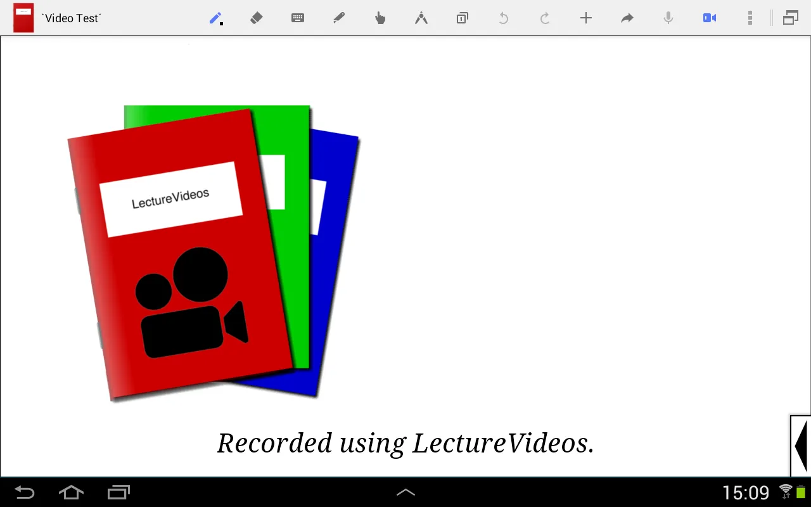Click the notebook title 'Video Test'
Image resolution: width=811 pixels, height=507 pixels.
pos(71,18)
